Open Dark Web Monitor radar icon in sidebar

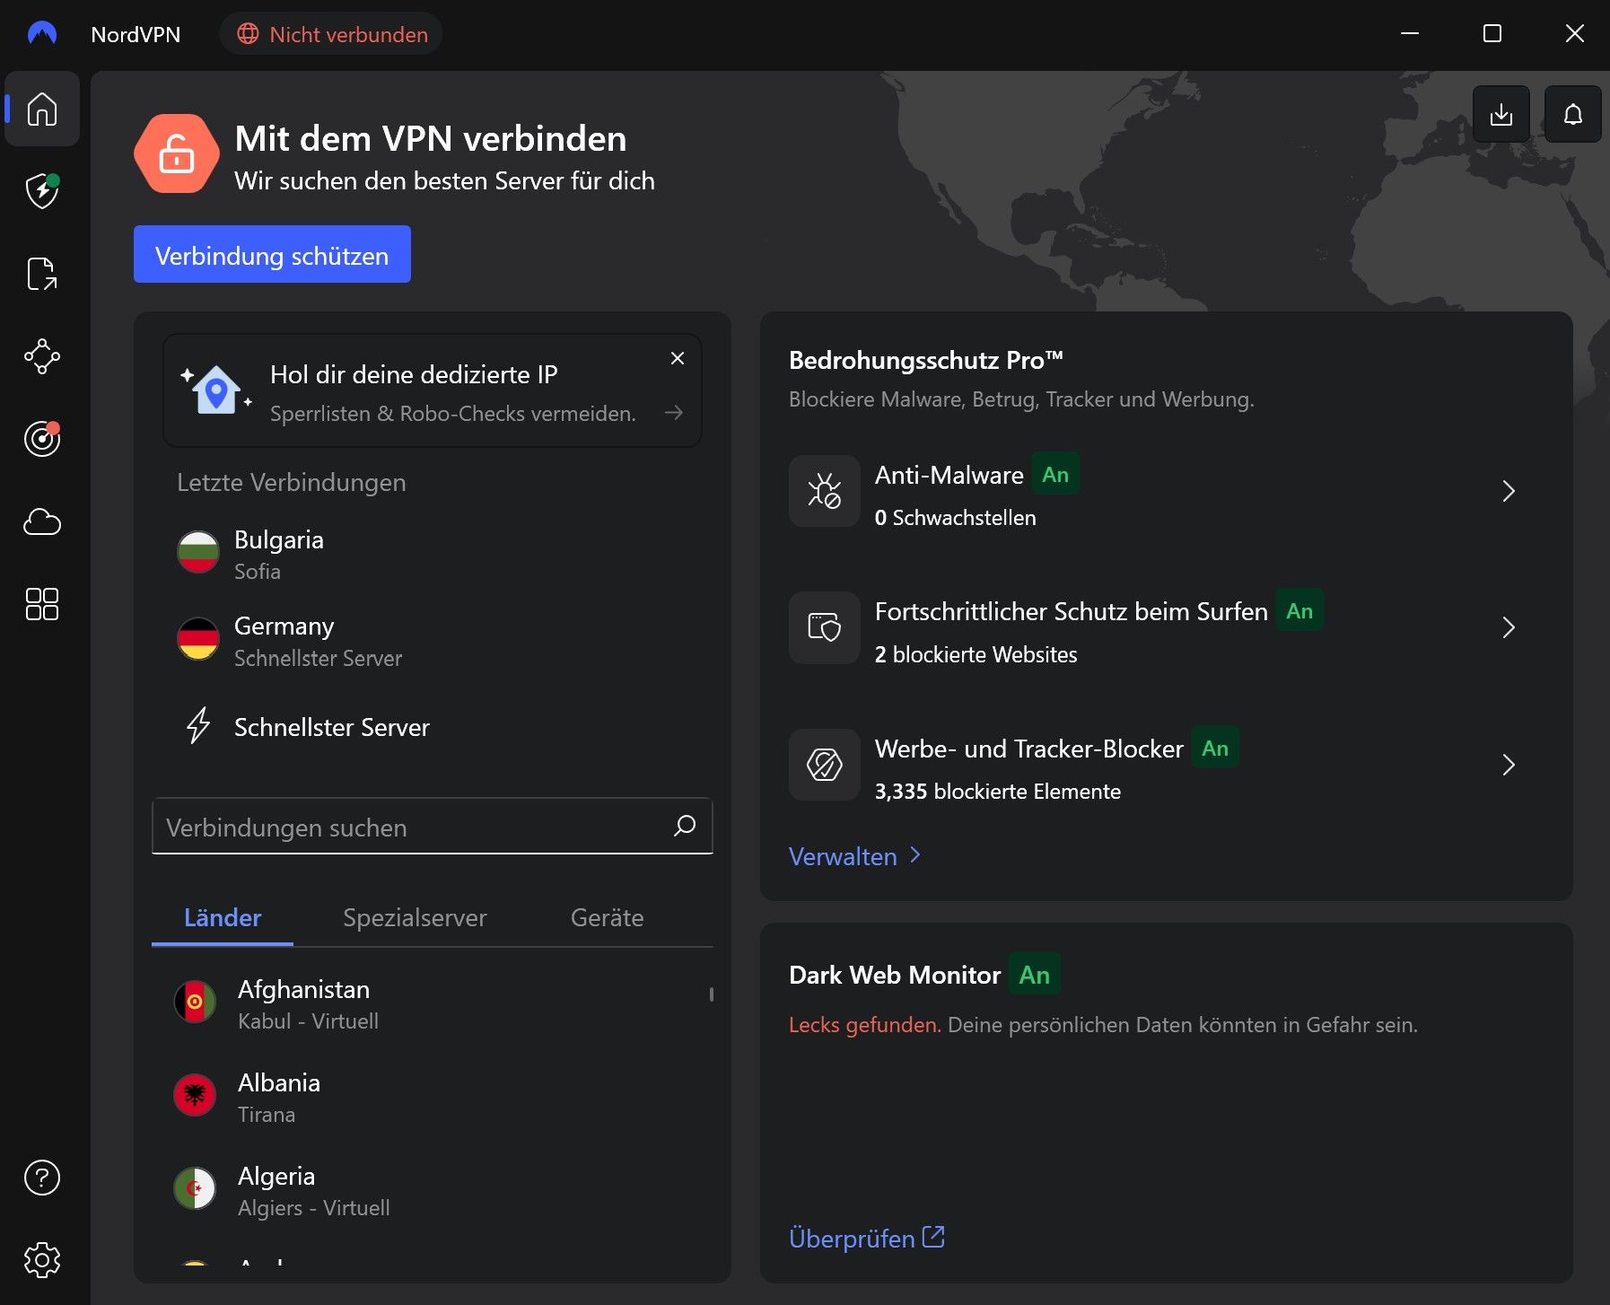coord(42,439)
